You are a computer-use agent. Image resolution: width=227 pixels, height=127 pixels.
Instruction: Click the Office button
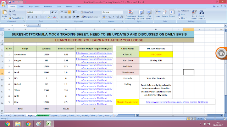pos(4,4)
